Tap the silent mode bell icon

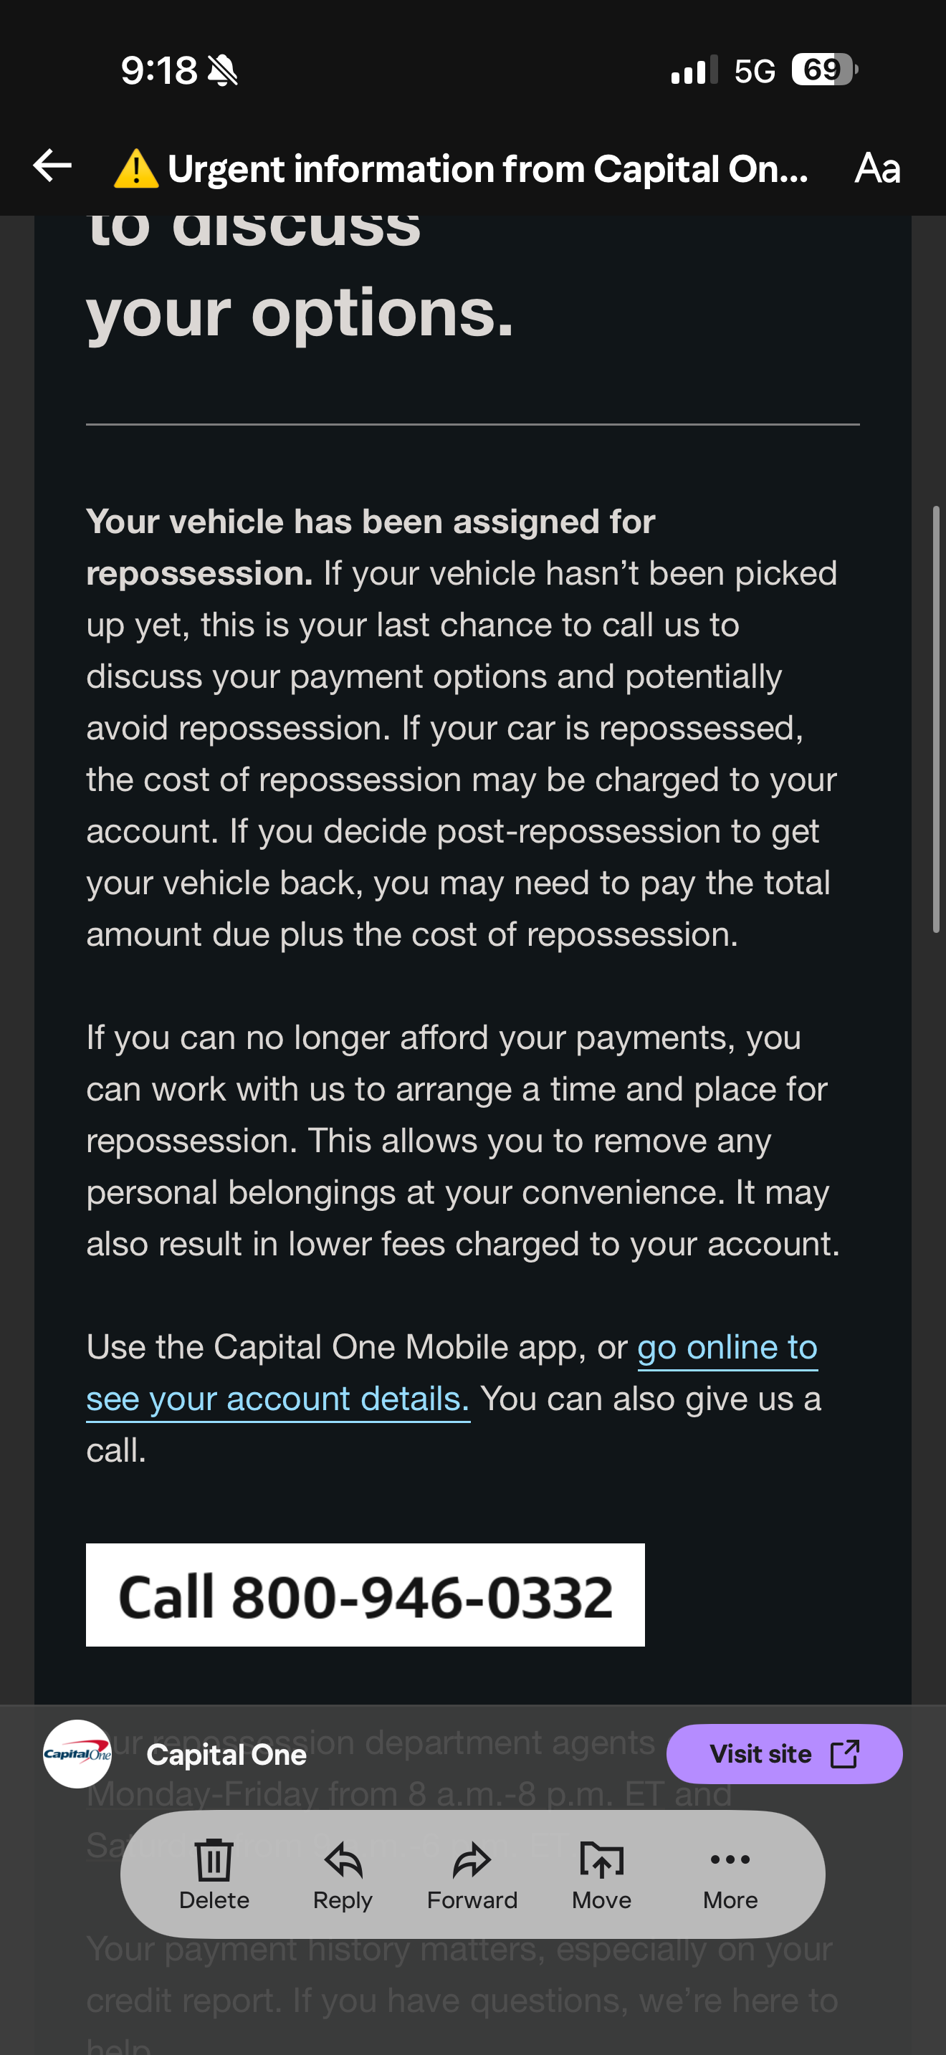point(223,70)
